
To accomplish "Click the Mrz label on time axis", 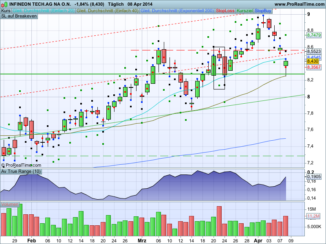I will click(142, 241).
